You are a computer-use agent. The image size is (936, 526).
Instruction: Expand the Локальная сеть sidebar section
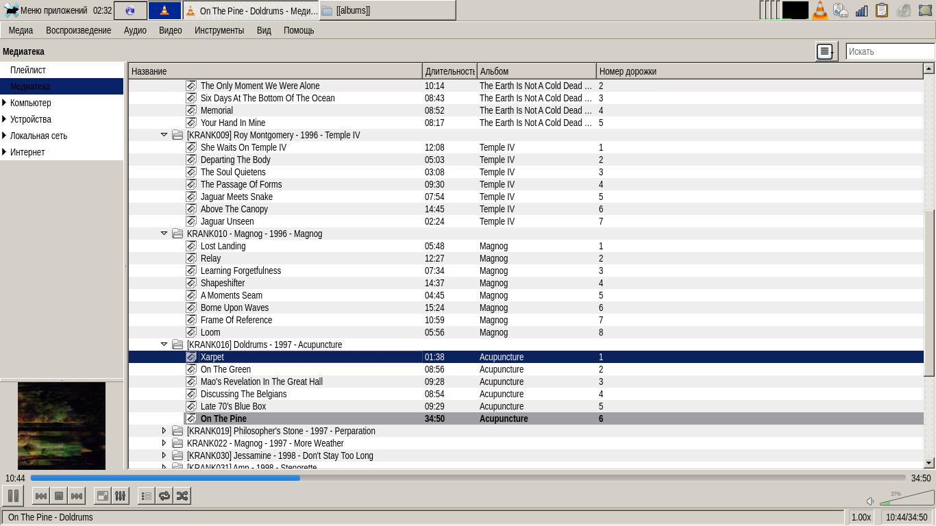[5, 136]
